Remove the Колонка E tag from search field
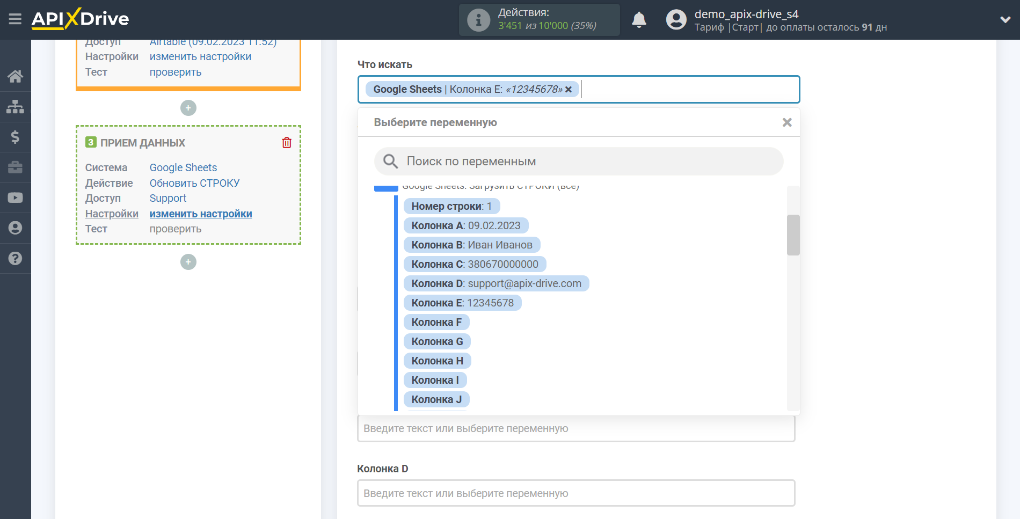Viewport: 1020px width, 519px height. pos(568,90)
